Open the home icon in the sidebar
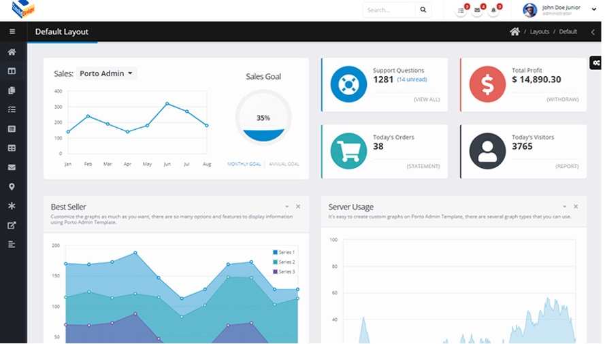Screen dimensions: 605x344 (12, 52)
